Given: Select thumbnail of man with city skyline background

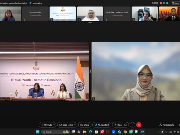Looking at the screenshot, I should [169, 14].
